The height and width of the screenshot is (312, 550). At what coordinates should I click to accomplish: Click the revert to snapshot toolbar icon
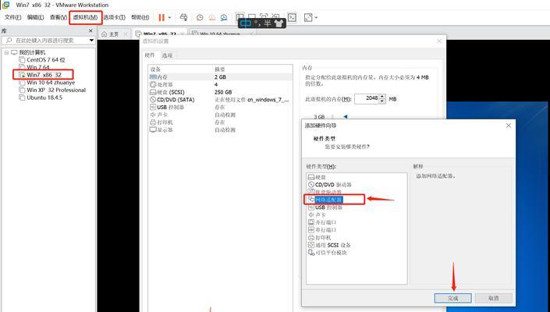tap(212, 17)
